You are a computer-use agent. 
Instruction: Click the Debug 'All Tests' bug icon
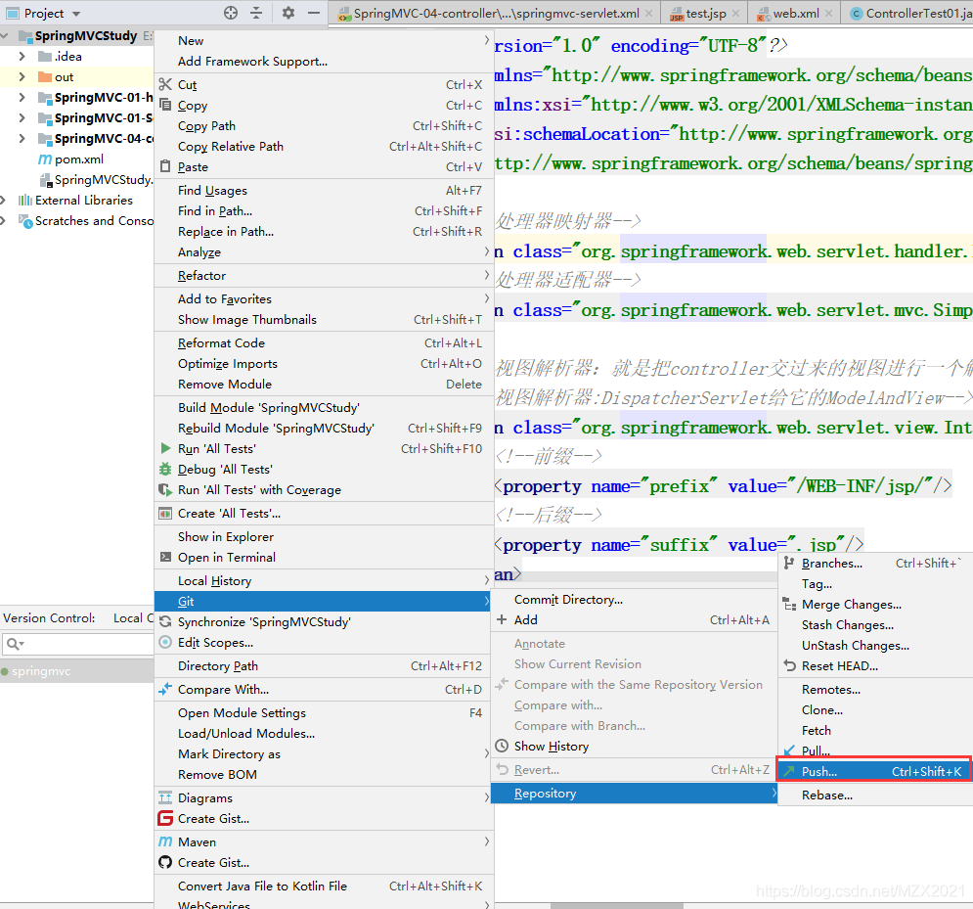tap(166, 470)
